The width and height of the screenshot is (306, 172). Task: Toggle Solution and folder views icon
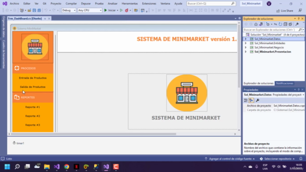click(261, 24)
